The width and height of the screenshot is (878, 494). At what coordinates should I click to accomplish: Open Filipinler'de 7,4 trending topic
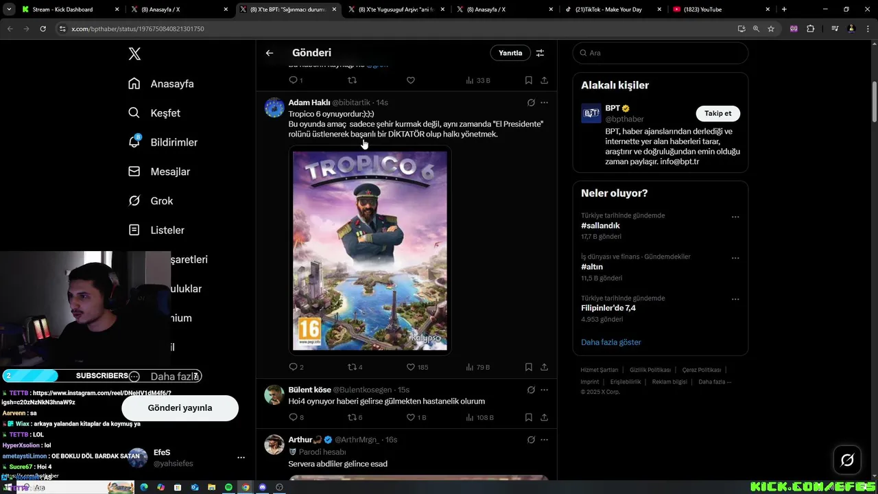point(608,308)
